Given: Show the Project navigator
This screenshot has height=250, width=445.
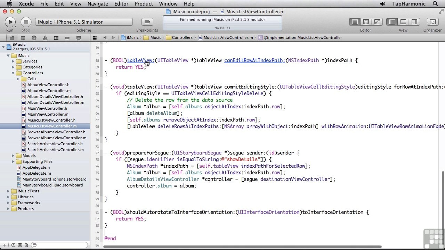Looking at the screenshot, I should (x=11, y=37).
